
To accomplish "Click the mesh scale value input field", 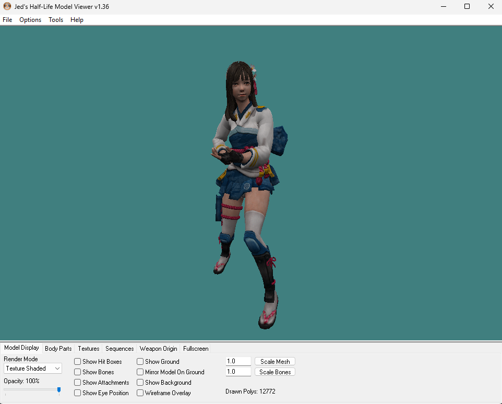I will click(x=238, y=361).
